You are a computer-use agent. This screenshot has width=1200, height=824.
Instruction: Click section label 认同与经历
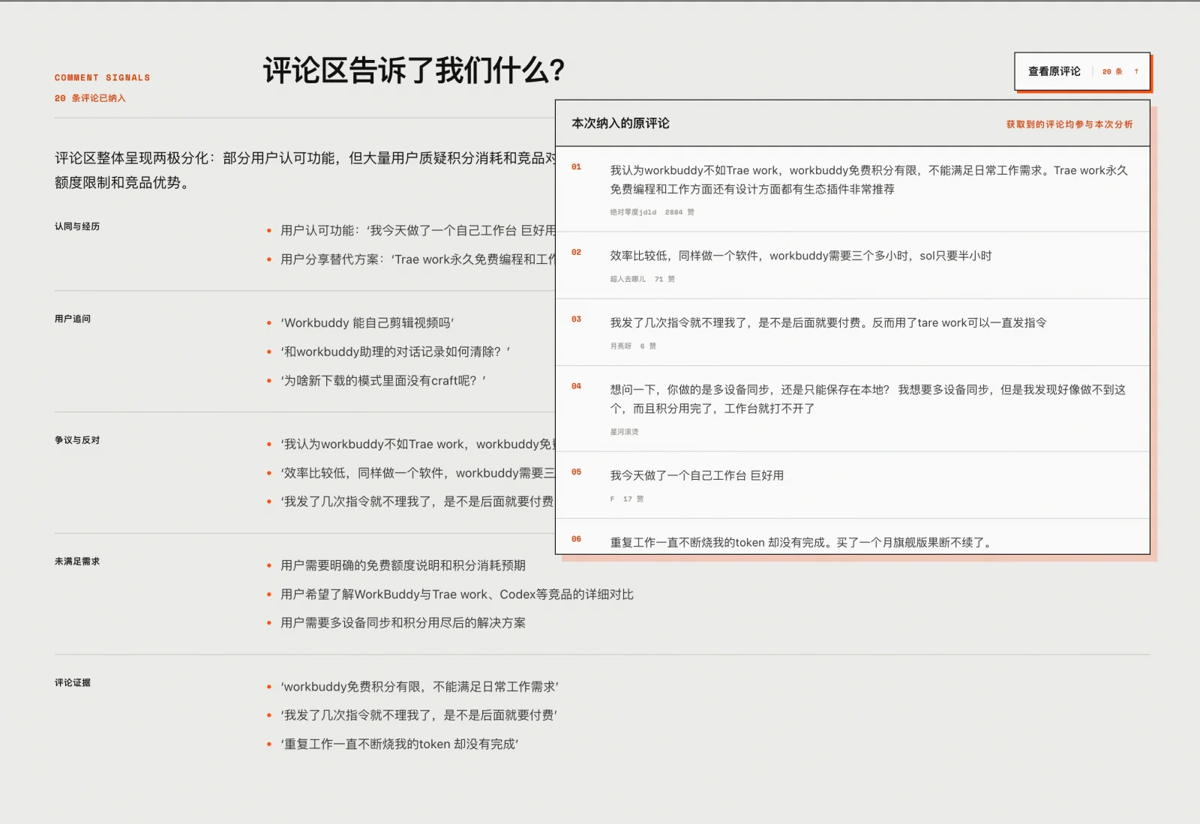pos(77,226)
